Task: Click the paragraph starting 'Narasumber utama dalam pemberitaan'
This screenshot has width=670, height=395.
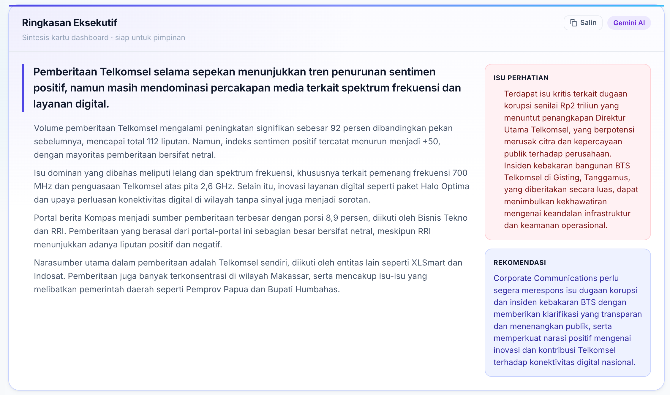Action: click(x=248, y=276)
